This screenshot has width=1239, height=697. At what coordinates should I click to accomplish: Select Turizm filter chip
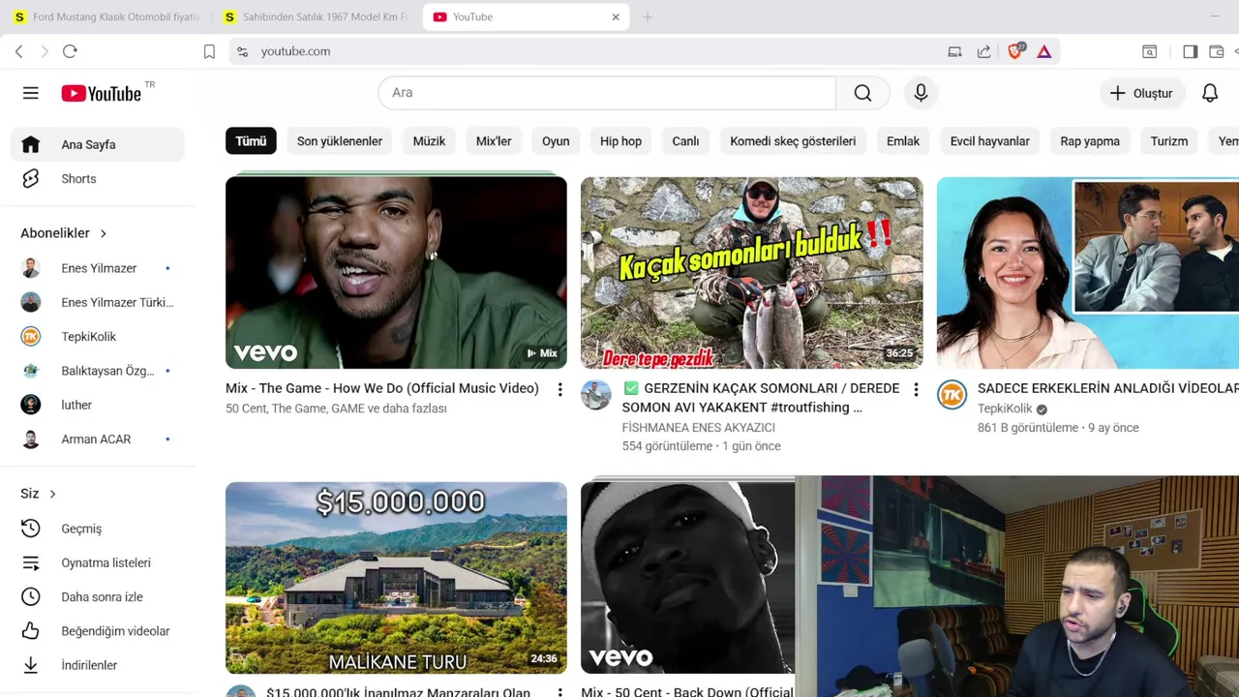[1168, 141]
